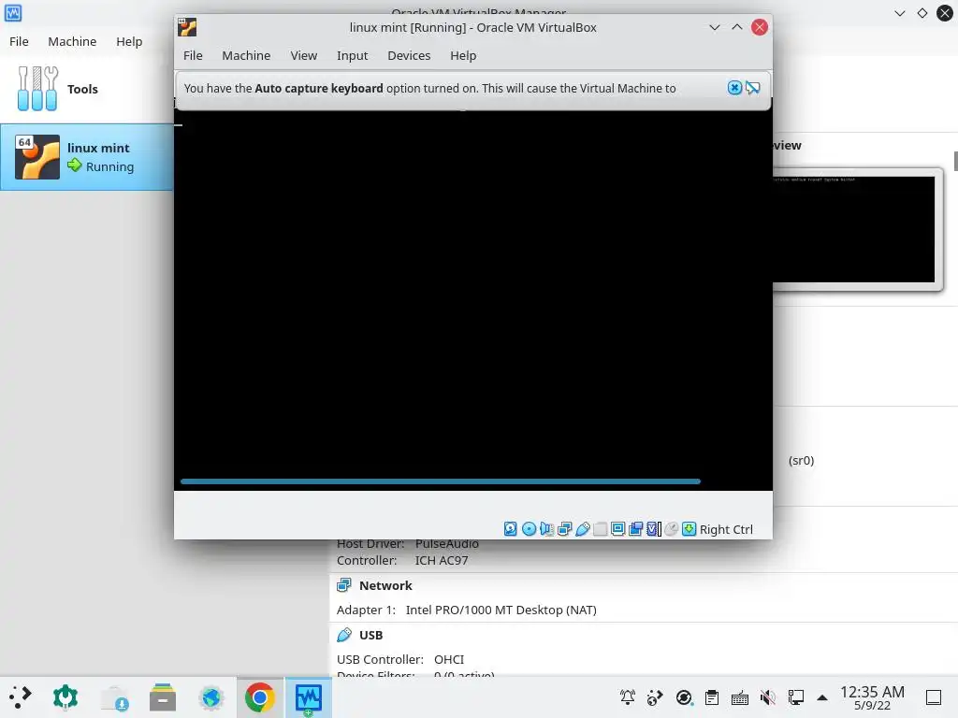
Task: Open Help menu in VirtualBox Manager
Action: 129,41
